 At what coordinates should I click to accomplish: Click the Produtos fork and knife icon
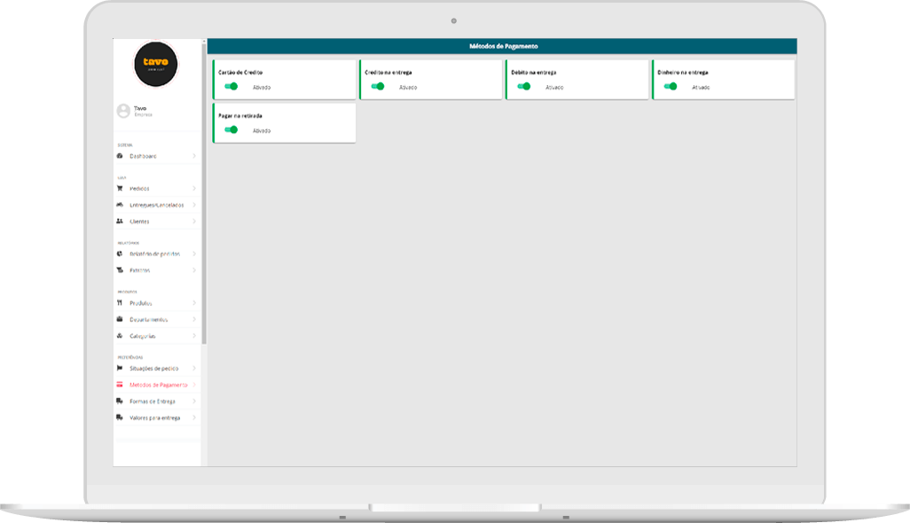point(120,303)
